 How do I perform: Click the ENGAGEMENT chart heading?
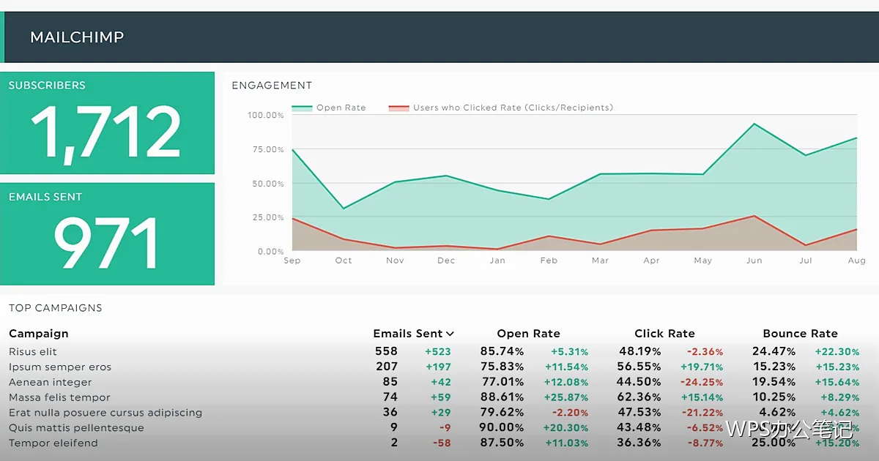(272, 86)
